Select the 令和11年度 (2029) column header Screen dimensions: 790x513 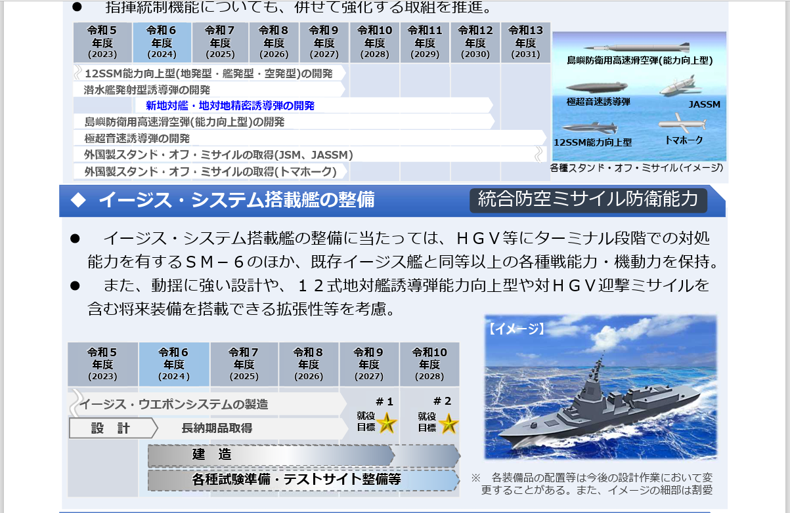point(425,43)
